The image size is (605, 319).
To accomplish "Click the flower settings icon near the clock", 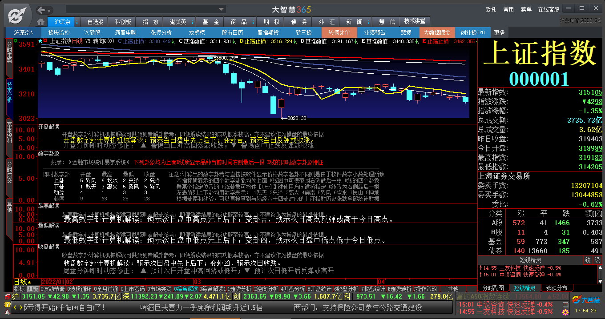I will click(x=565, y=312).
